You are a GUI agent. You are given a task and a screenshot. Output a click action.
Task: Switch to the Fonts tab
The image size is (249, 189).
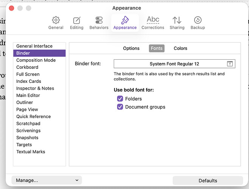(x=156, y=48)
